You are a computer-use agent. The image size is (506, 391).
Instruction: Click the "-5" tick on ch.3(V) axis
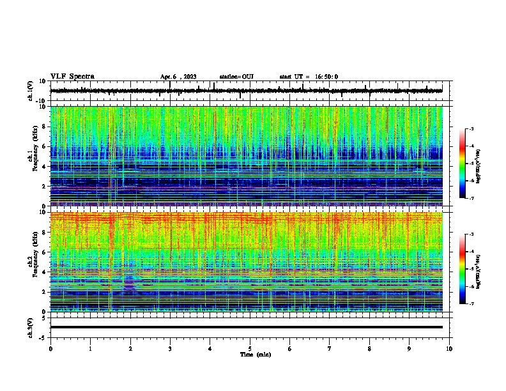(43, 338)
